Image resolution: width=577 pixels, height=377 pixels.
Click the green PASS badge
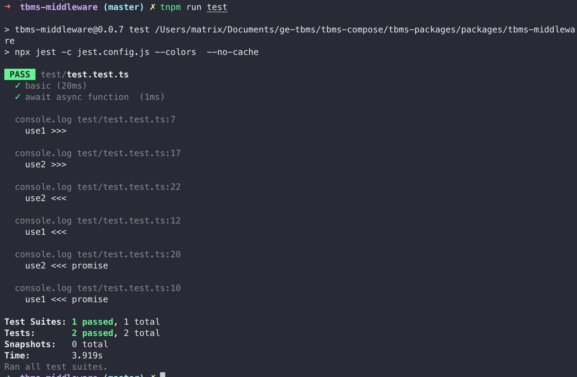(x=20, y=74)
